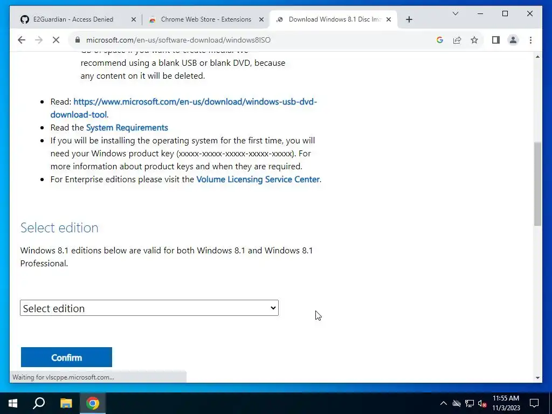Open File Explorer from the taskbar
The width and height of the screenshot is (552, 414).
pyautogui.click(x=66, y=403)
